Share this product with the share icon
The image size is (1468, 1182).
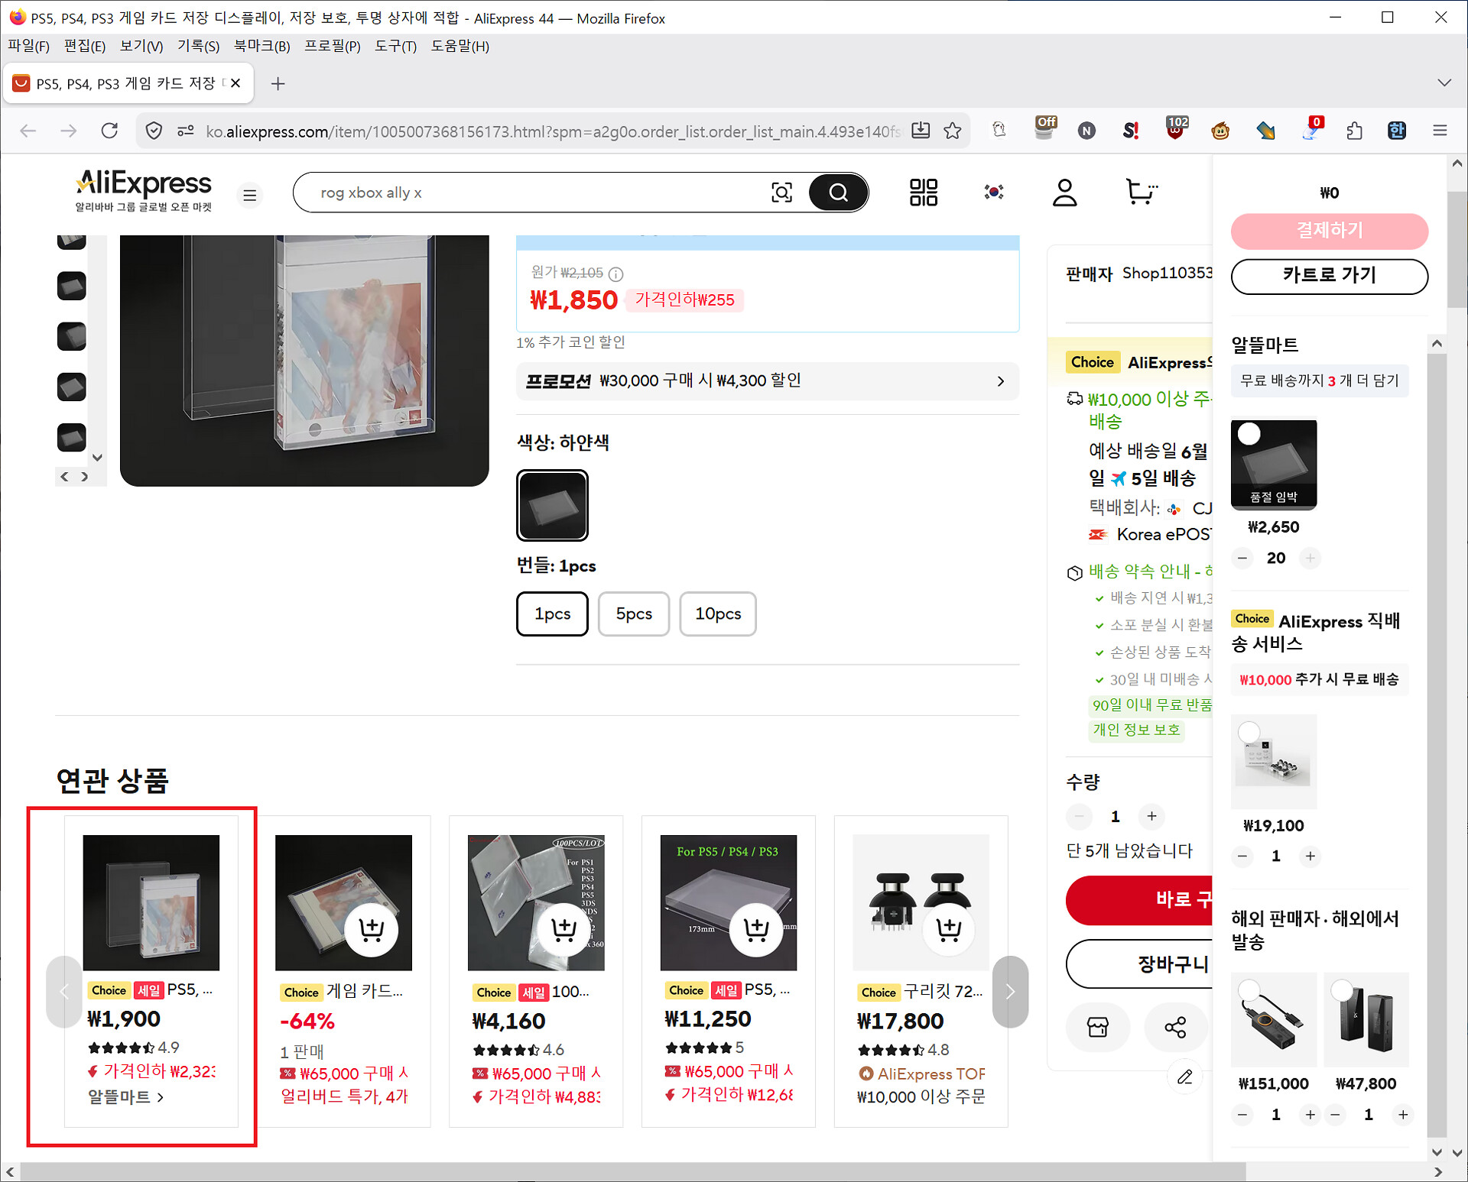click(x=1175, y=1027)
